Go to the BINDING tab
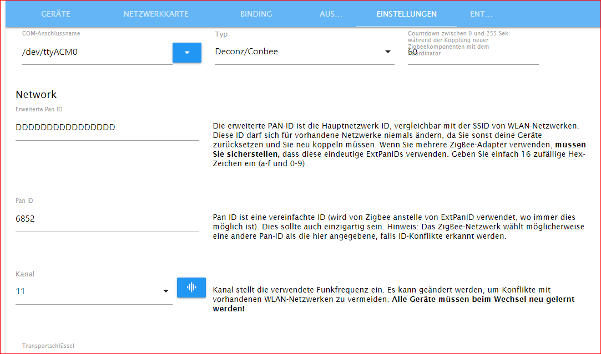 pyautogui.click(x=256, y=14)
